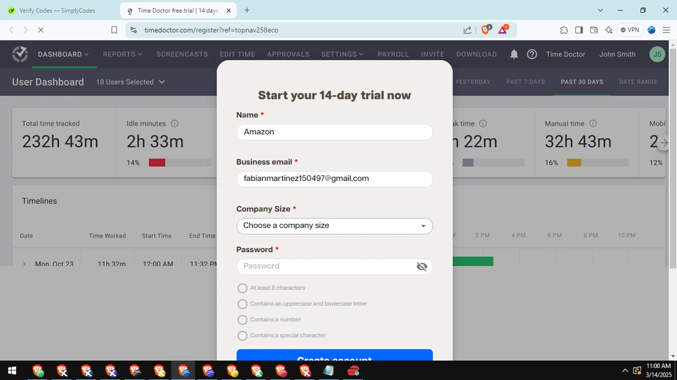
Task: Open the company size dropdown
Action: (334, 226)
